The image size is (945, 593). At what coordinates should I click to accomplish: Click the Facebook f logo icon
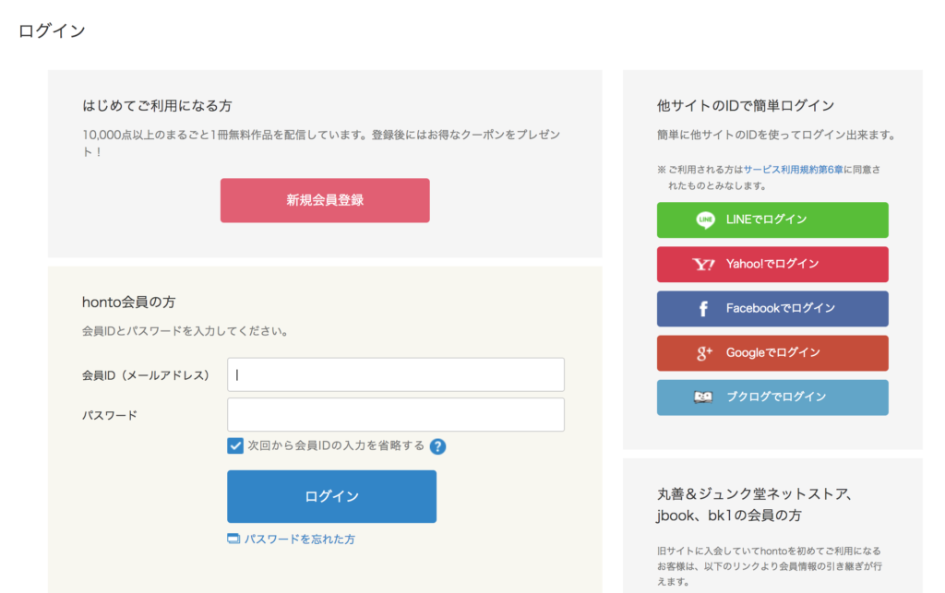(703, 309)
